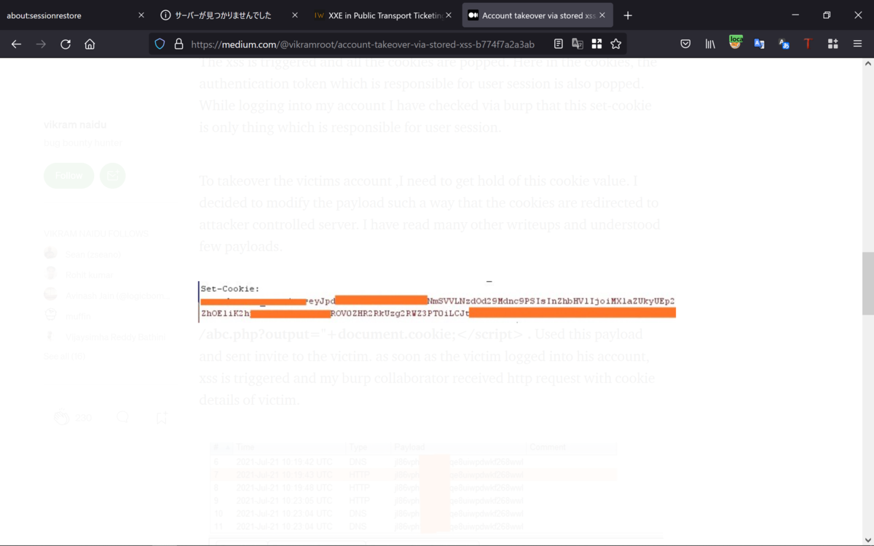Close the Account takeover tab
This screenshot has height=546, width=874.
(602, 15)
